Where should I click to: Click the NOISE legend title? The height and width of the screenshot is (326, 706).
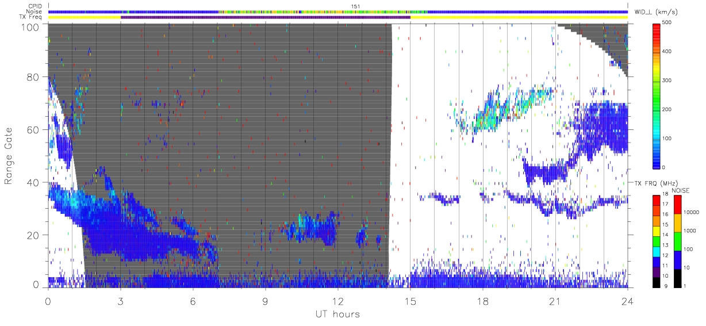point(682,190)
